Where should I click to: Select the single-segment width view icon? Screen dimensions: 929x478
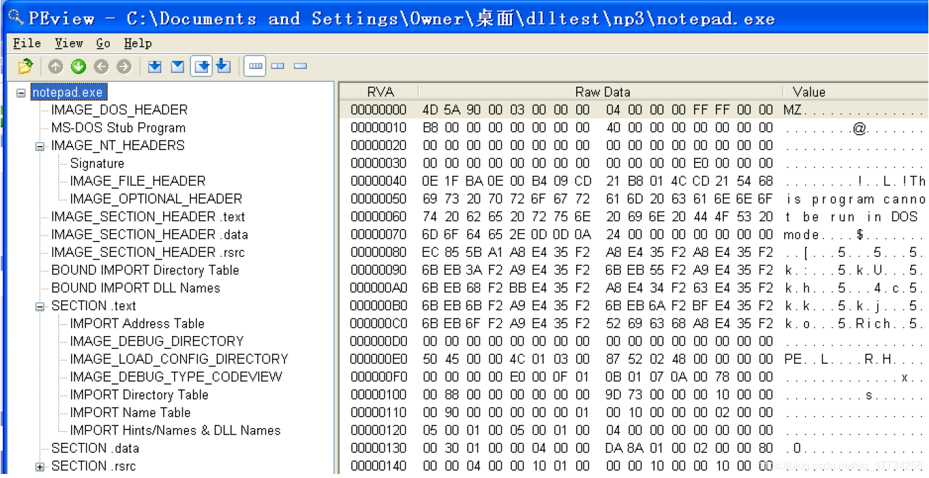coord(301,66)
